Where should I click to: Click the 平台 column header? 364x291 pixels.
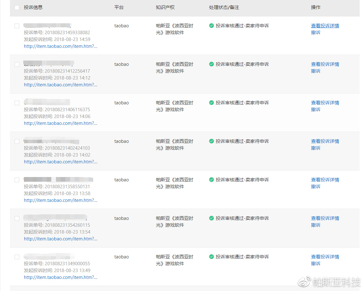tap(119, 7)
